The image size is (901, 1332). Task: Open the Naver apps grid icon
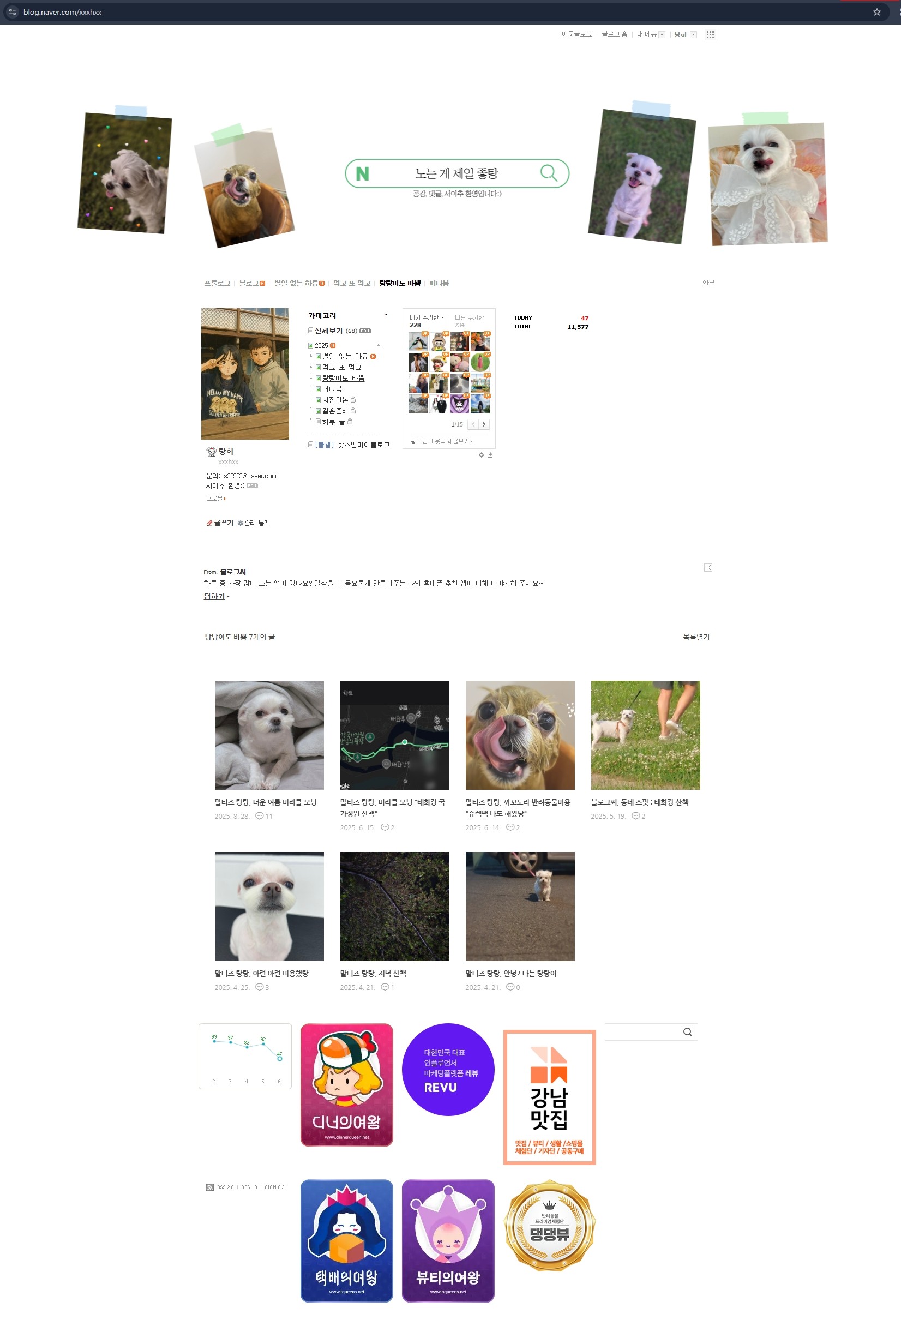click(710, 34)
